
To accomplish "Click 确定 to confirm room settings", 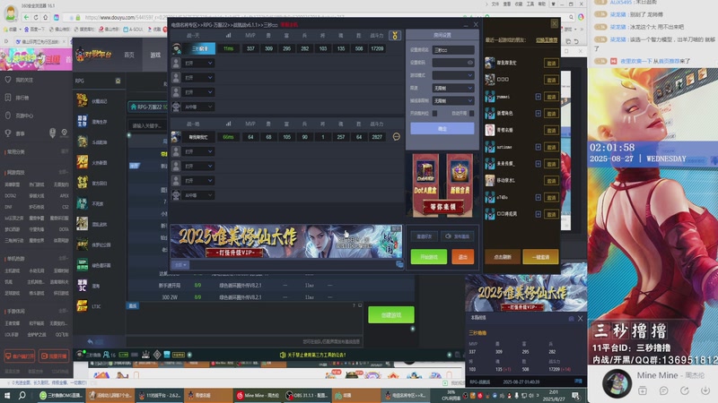I will coord(442,129).
